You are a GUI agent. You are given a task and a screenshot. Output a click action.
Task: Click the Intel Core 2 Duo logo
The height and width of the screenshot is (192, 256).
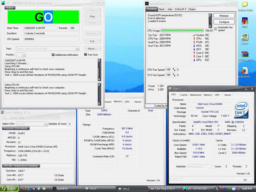point(241,110)
